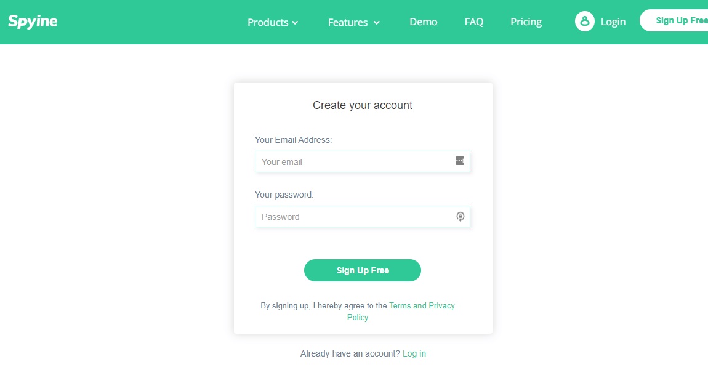Open the Products menu label
The image size is (708, 391).
[x=268, y=22]
